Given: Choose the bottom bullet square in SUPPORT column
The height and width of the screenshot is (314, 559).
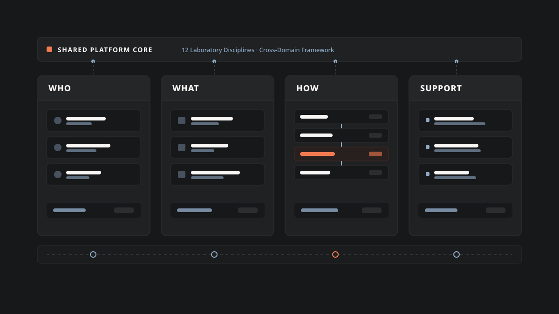Looking at the screenshot, I should click(428, 174).
